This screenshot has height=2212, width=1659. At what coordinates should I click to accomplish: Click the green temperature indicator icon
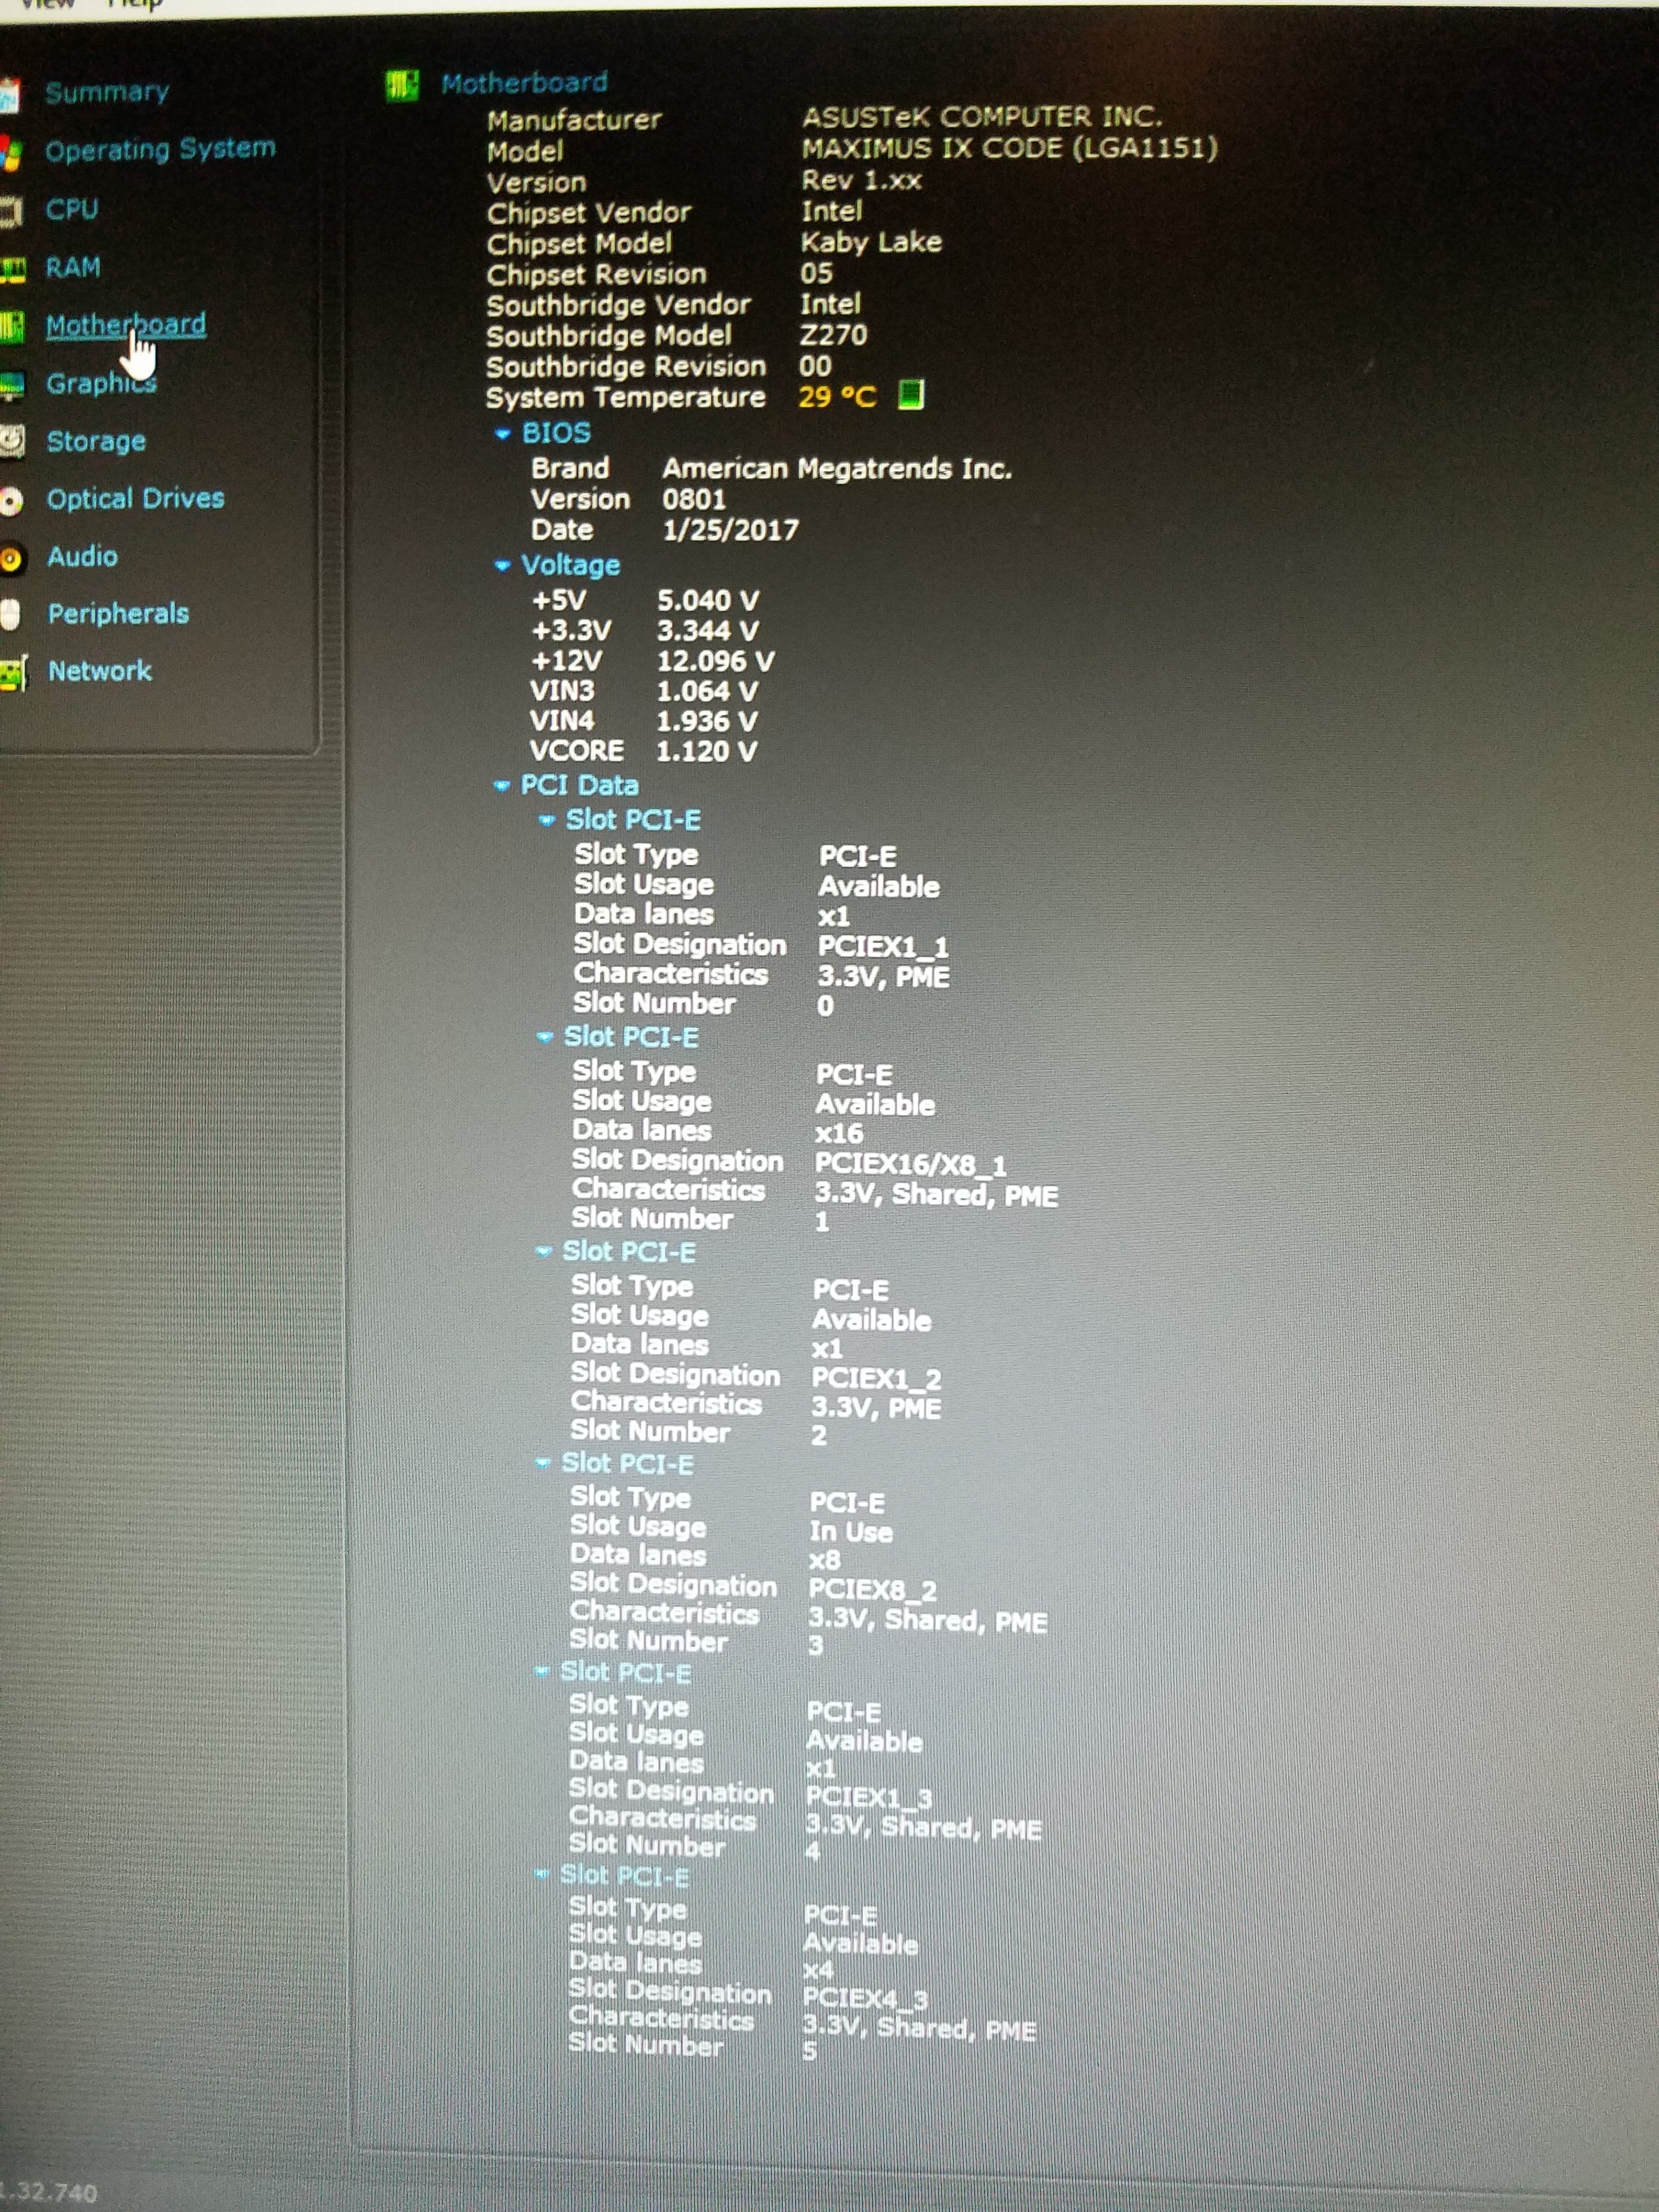pos(910,395)
